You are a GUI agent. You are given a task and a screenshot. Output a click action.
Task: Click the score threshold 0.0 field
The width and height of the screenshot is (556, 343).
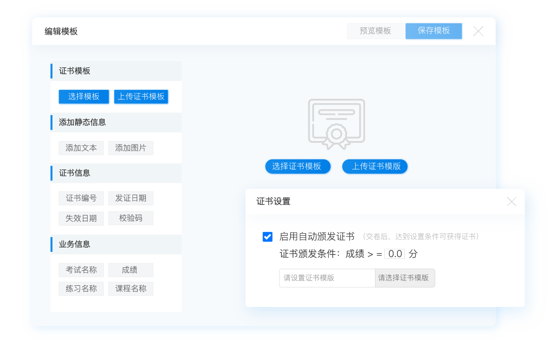tap(395, 254)
